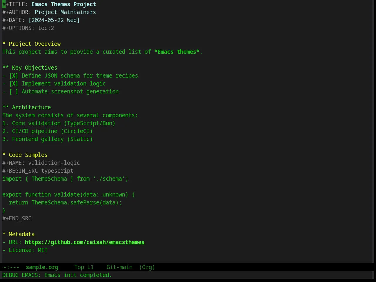Click the [2024-05-22 Wed] date stamp
Screen dimensions: 376x282
54,20
